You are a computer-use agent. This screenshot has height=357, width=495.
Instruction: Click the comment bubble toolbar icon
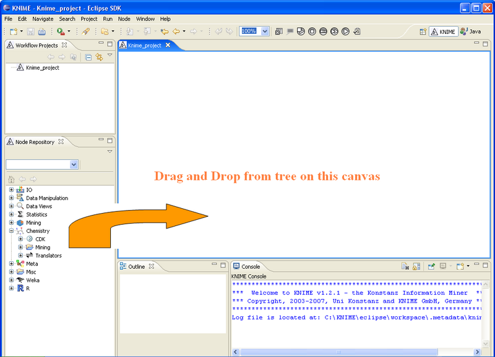(290, 31)
